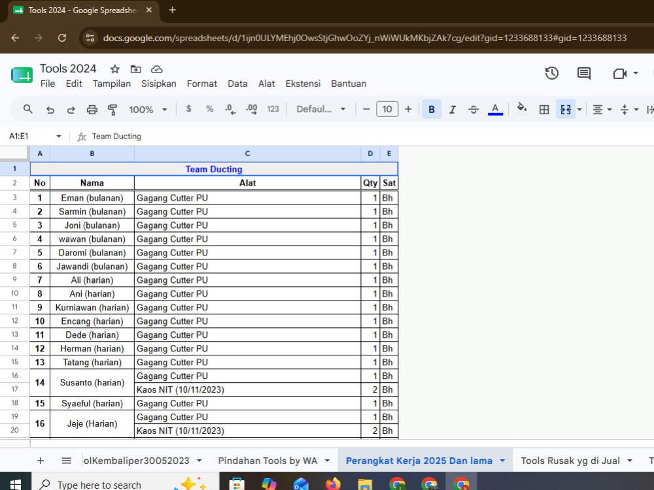The width and height of the screenshot is (654, 490).
Task: Redo the last action
Action: tap(71, 110)
